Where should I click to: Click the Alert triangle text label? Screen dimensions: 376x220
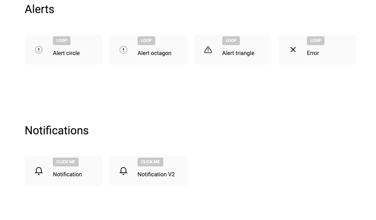[x=238, y=53]
